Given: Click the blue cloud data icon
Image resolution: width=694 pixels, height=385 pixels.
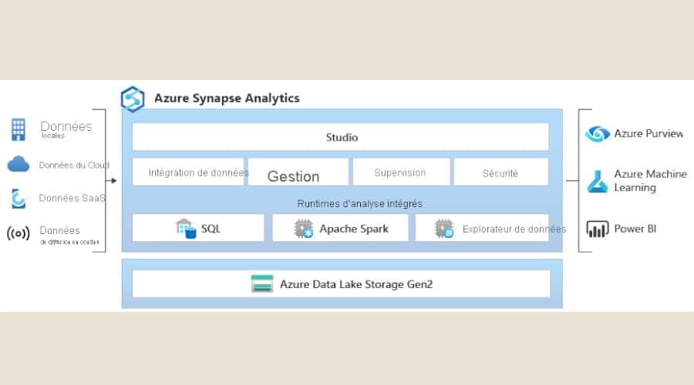Looking at the screenshot, I should click(x=19, y=165).
